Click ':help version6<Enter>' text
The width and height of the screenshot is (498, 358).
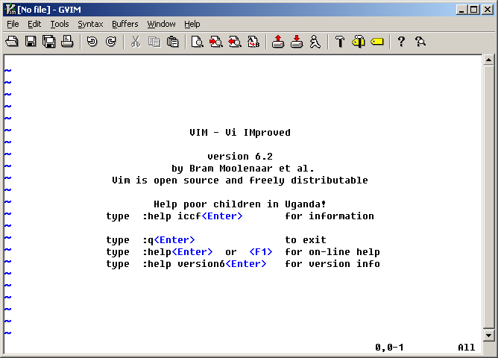204,264
